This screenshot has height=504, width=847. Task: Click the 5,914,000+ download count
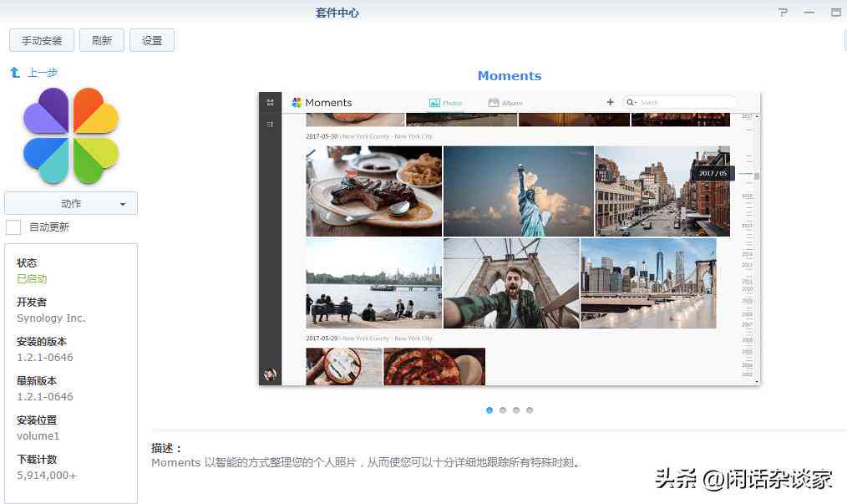47,476
